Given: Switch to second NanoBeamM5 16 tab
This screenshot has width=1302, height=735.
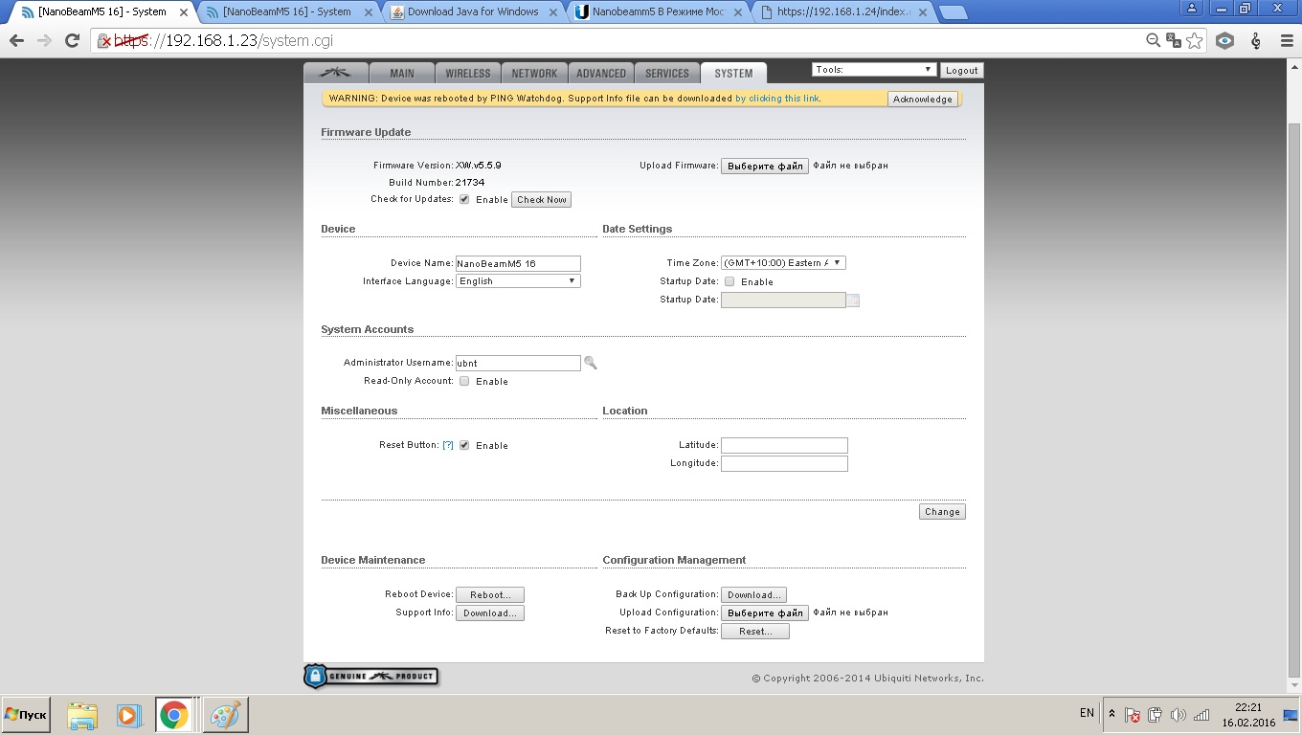Looking at the screenshot, I should [286, 12].
